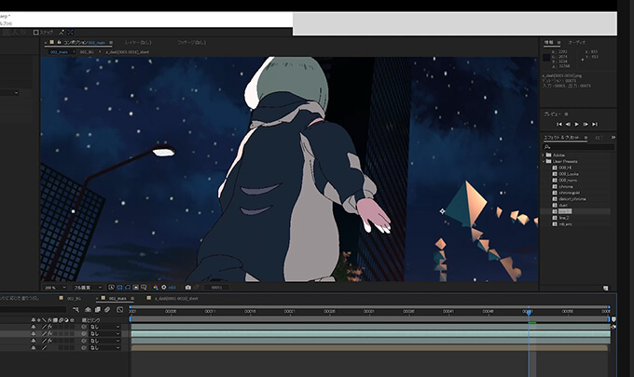Enable the Snapping checkbox in toolbar
634x377 pixels.
point(34,33)
